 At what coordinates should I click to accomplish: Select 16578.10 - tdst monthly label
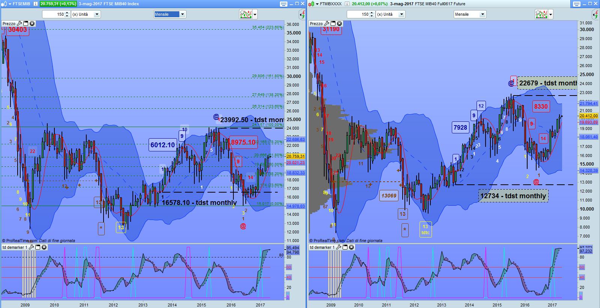tap(199, 202)
